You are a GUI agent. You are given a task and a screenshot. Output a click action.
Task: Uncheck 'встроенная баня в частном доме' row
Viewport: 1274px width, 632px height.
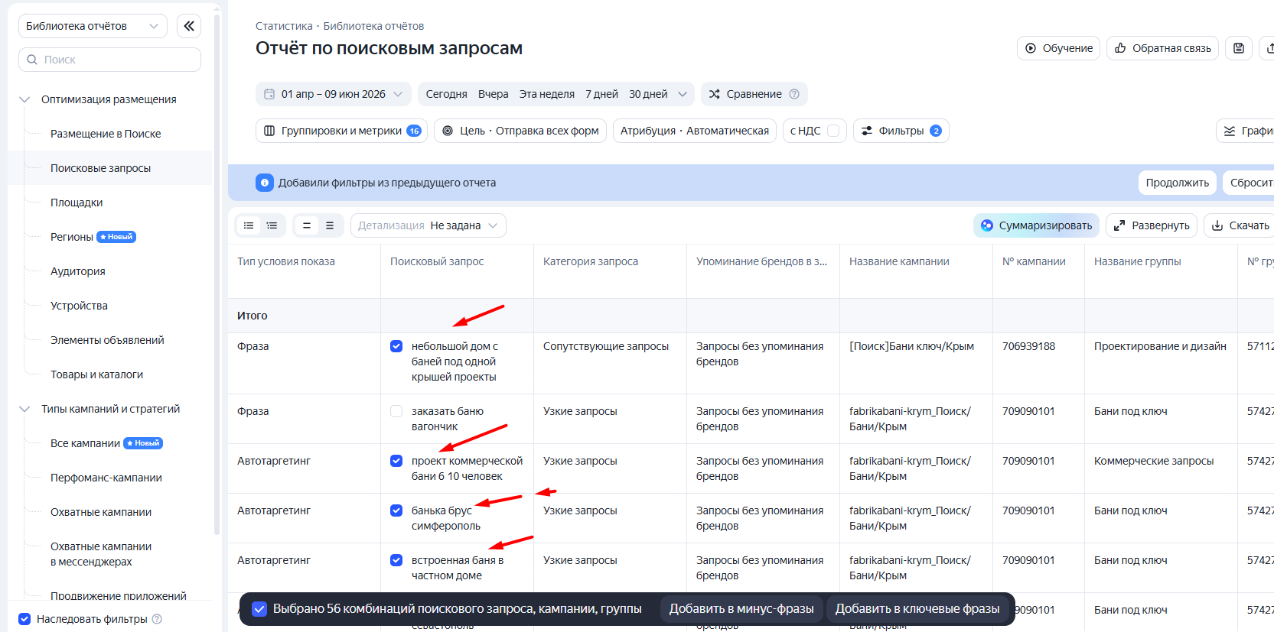[396, 560]
